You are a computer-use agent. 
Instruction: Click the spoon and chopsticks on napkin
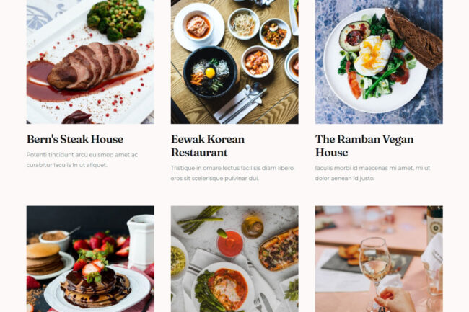point(244,102)
